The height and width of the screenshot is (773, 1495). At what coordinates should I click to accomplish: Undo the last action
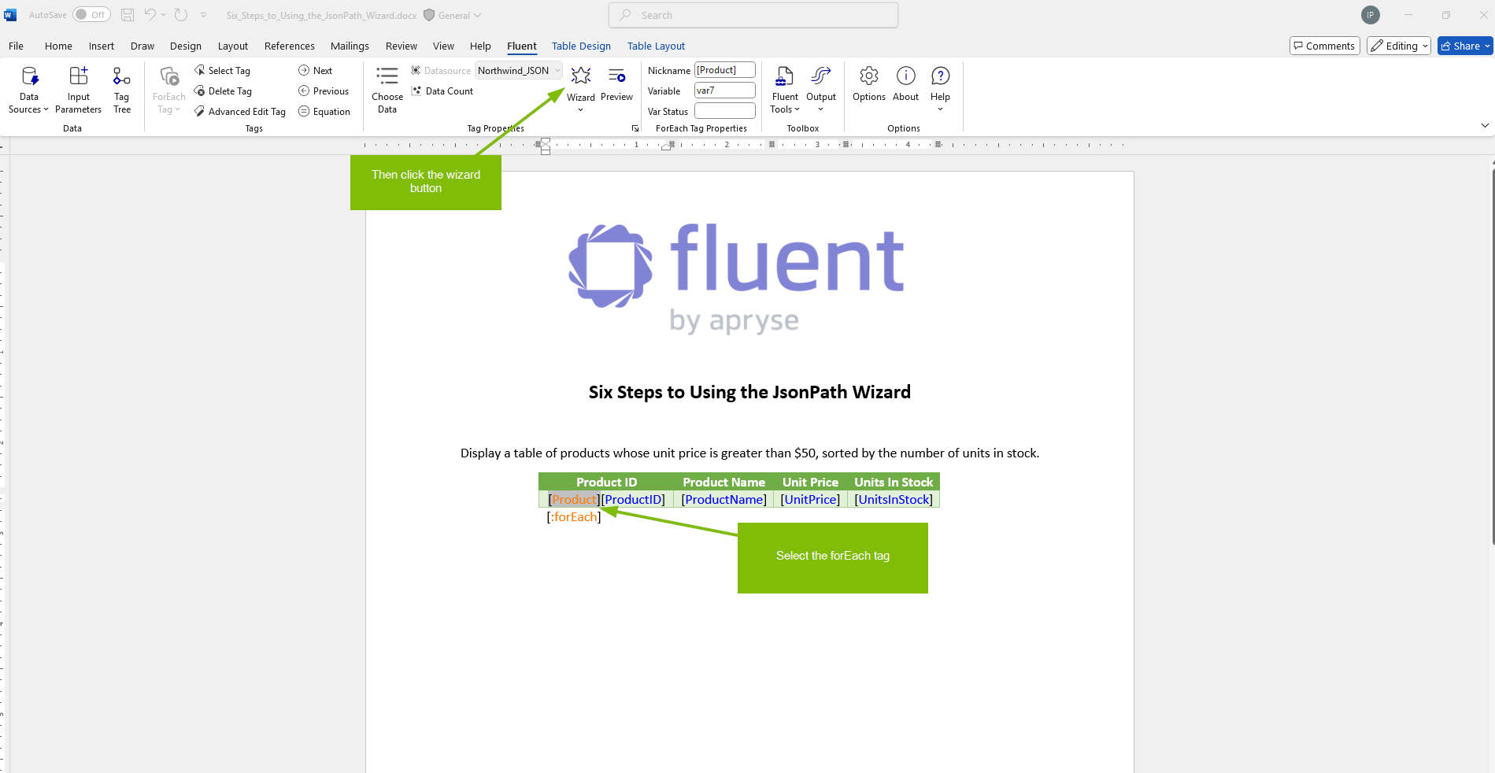pyautogui.click(x=150, y=15)
